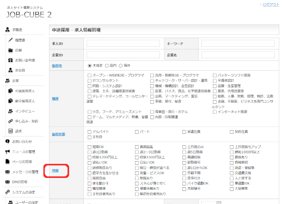
Task: Open 申し込み・契約 link icon item
Action: (x=23, y=121)
